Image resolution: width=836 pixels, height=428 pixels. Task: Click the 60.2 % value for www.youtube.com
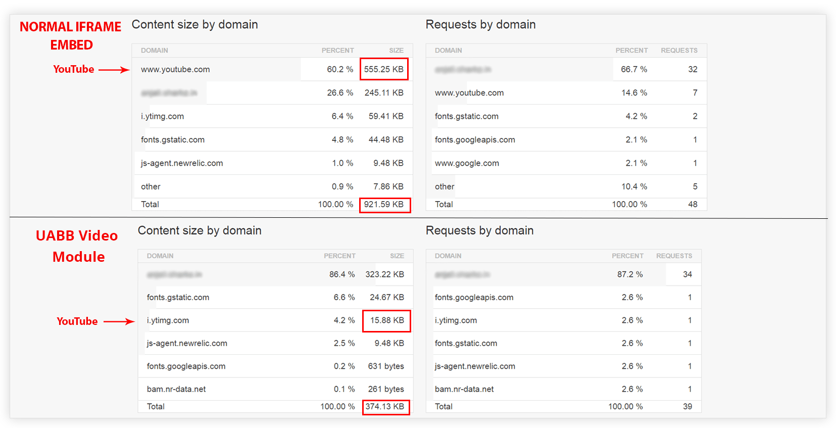click(340, 69)
